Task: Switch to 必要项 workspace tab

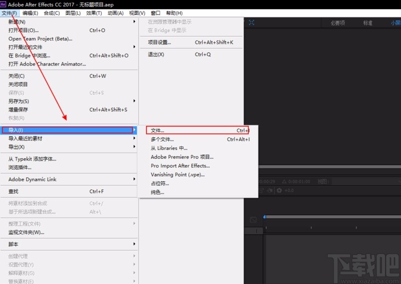Action: tap(337, 23)
